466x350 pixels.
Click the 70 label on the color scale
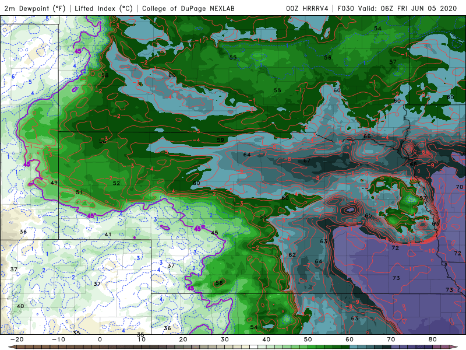pos(391,339)
